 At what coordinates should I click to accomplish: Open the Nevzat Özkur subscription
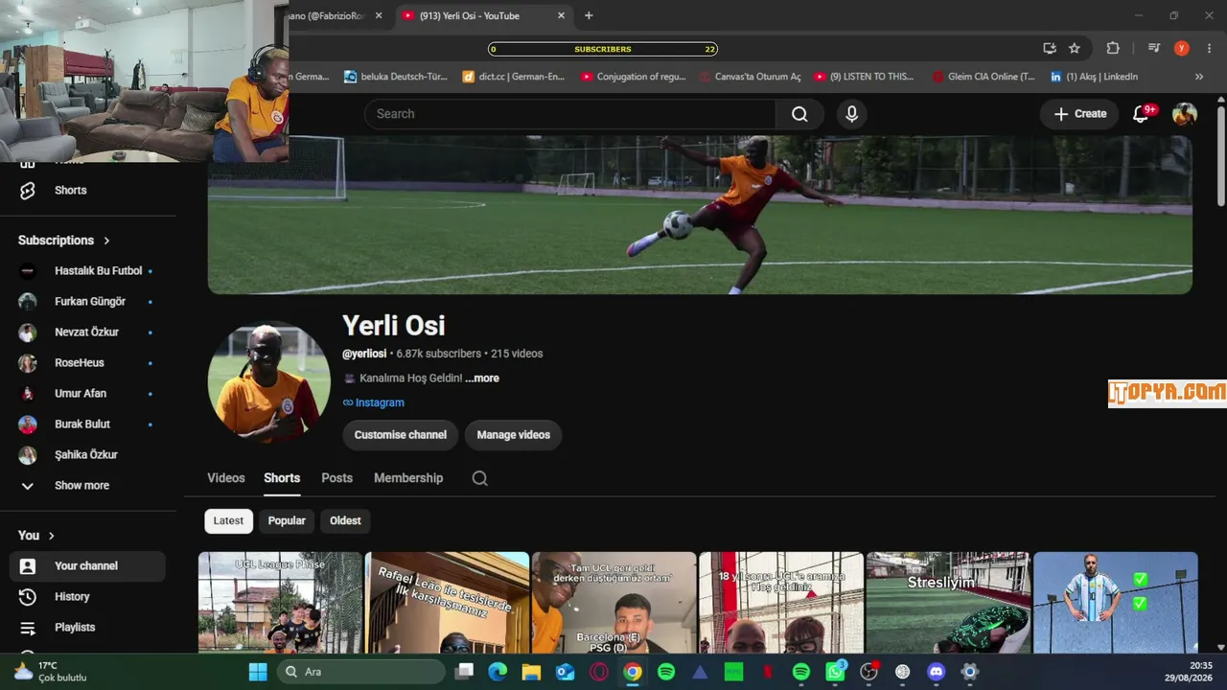pos(87,333)
